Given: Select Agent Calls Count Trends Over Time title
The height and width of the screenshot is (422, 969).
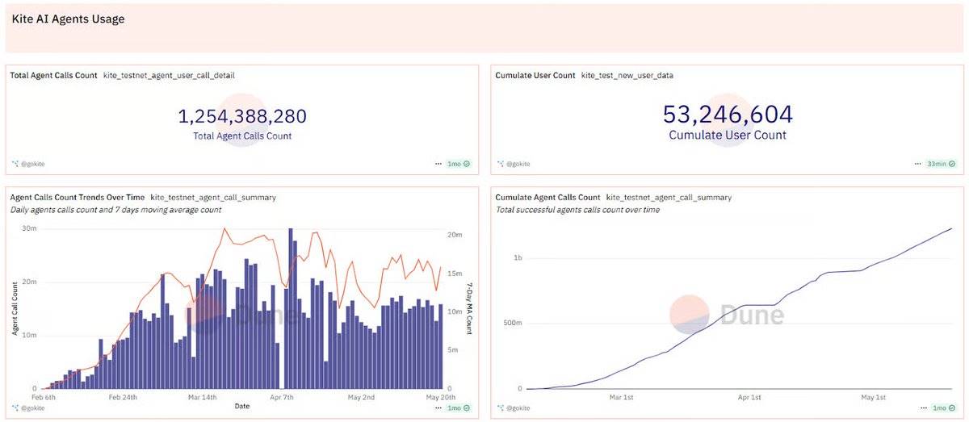Looking at the screenshot, I should (78, 197).
